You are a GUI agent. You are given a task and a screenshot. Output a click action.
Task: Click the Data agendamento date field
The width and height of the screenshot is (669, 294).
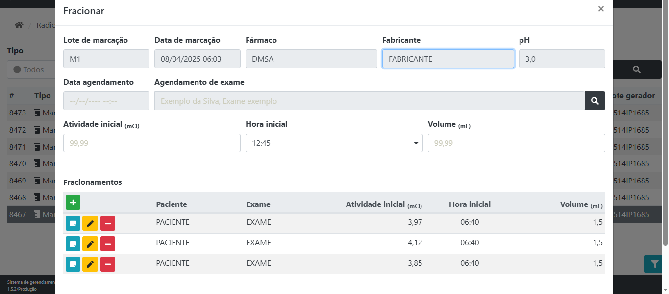(106, 101)
